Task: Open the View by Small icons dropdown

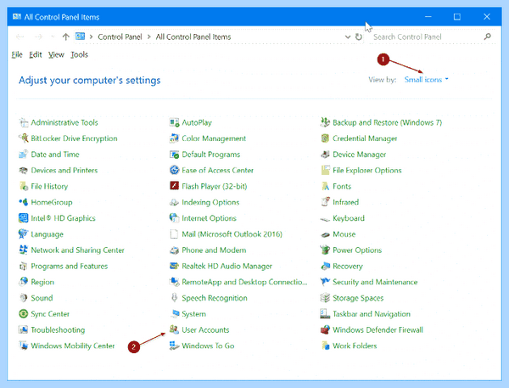Action: [x=426, y=80]
